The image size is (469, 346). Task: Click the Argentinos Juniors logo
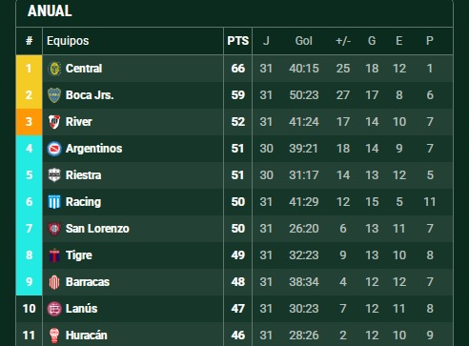(x=54, y=149)
